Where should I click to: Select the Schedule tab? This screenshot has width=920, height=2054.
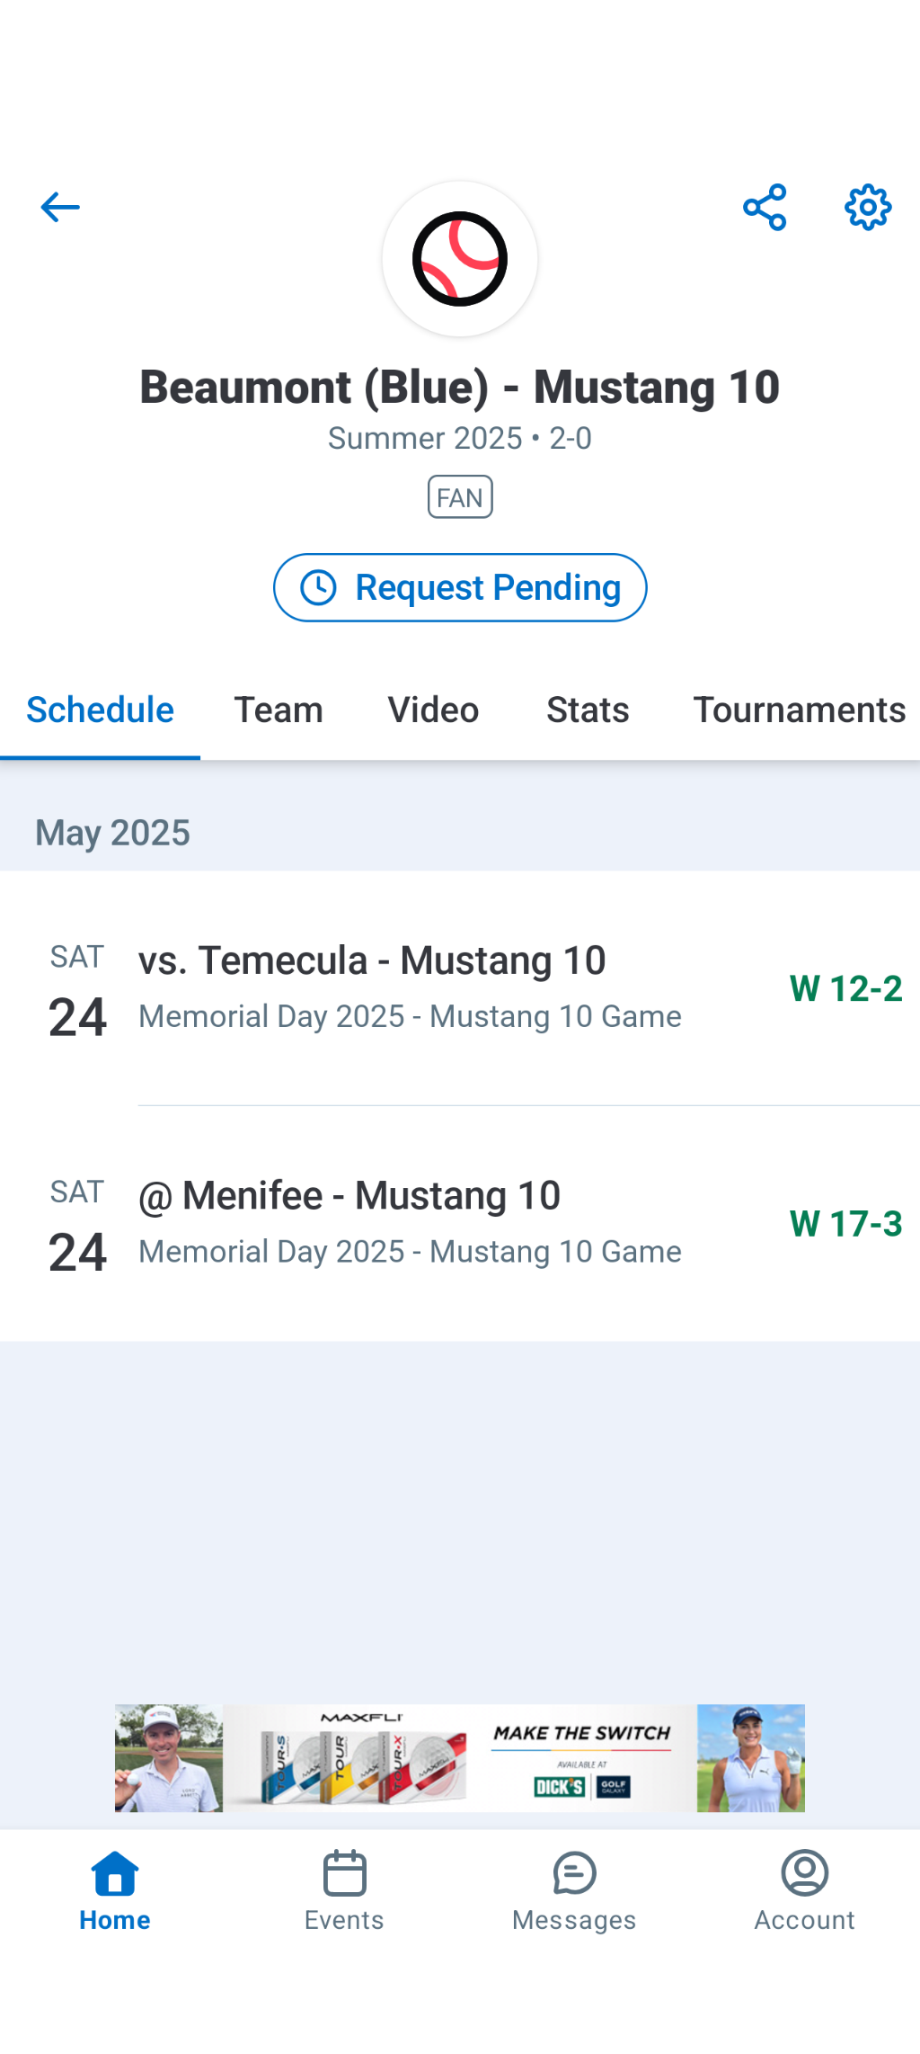pyautogui.click(x=100, y=710)
